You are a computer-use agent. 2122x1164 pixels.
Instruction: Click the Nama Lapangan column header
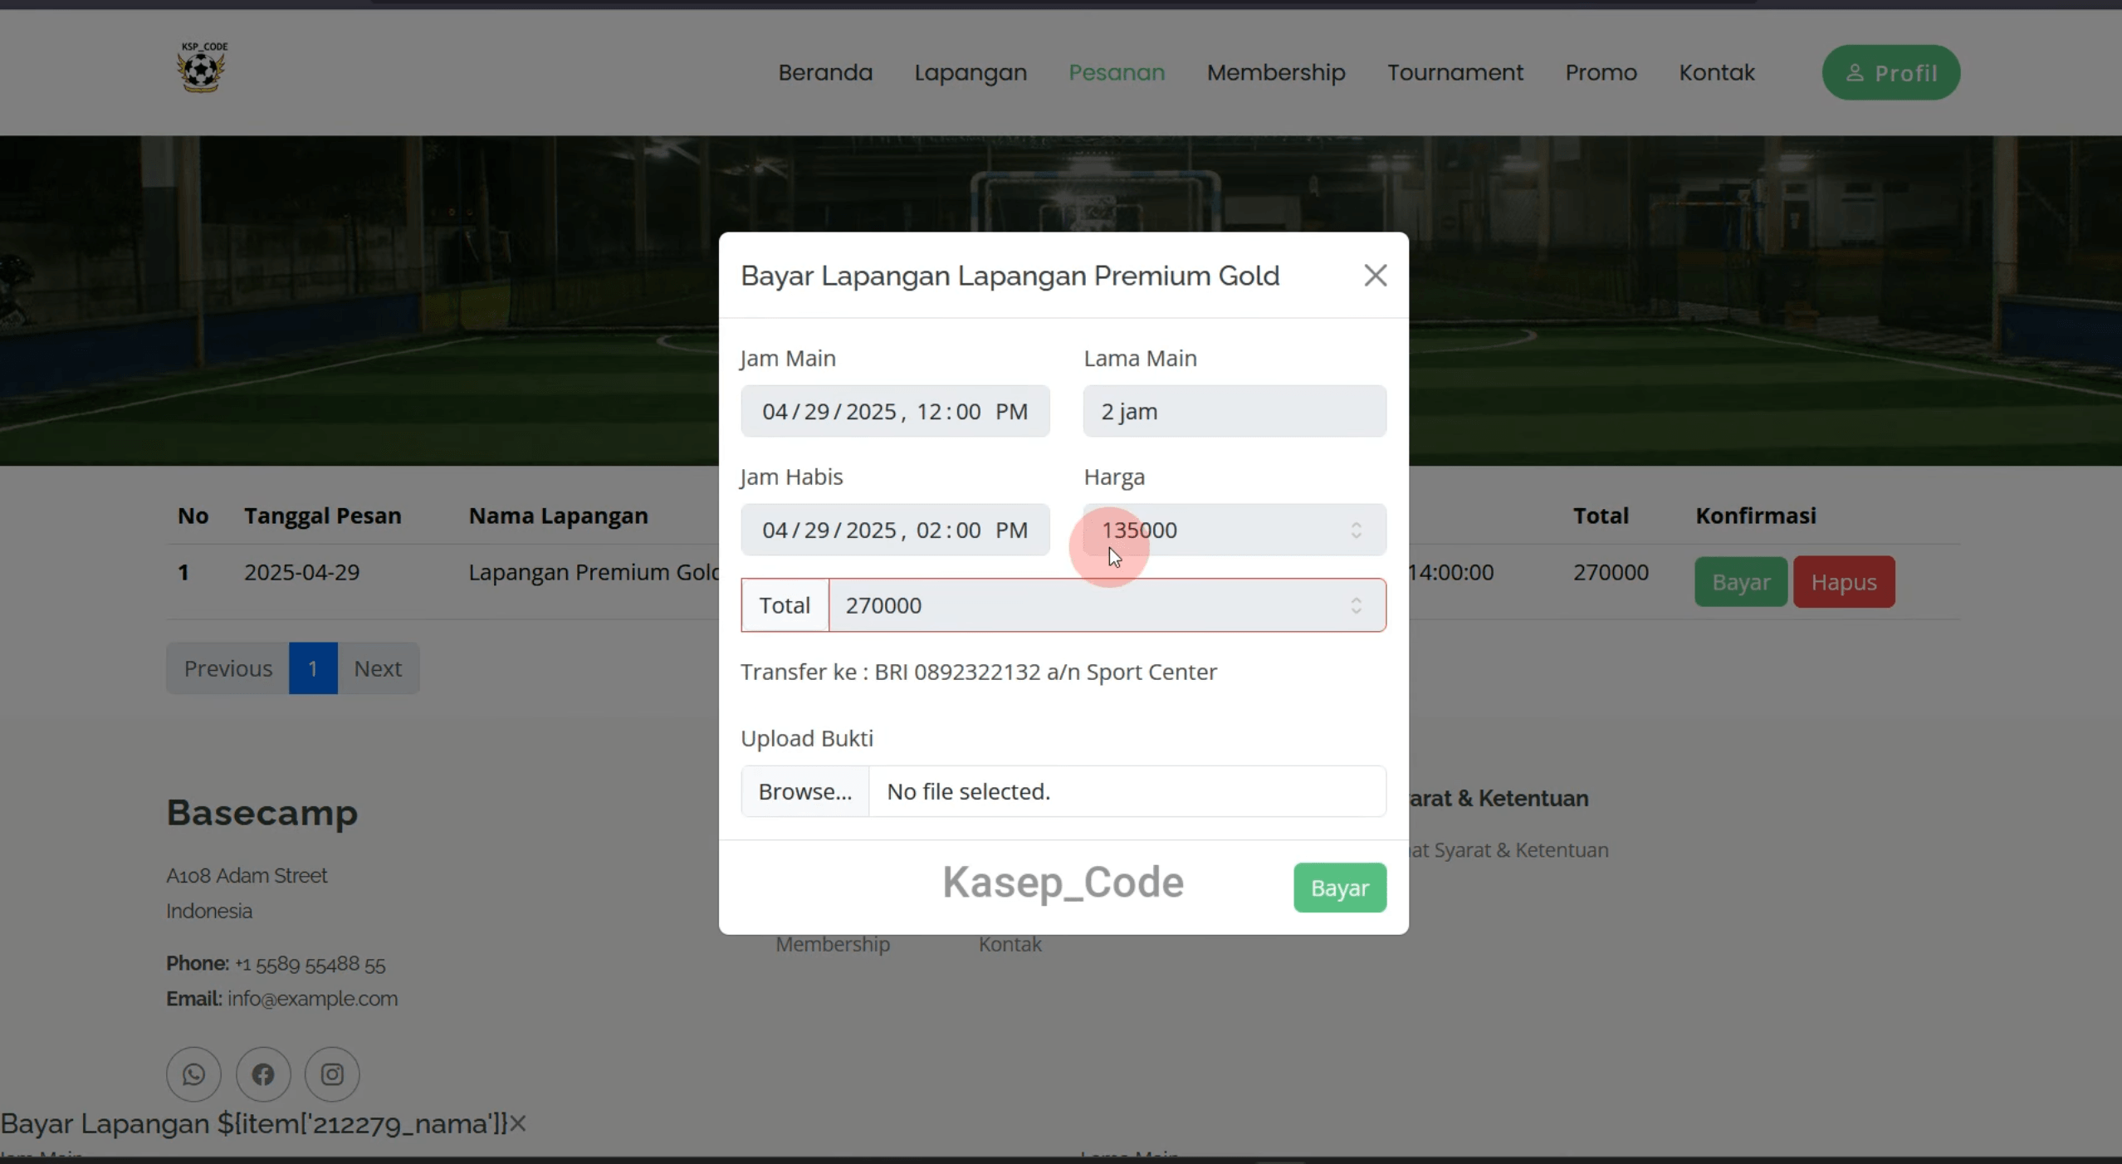[x=558, y=516]
